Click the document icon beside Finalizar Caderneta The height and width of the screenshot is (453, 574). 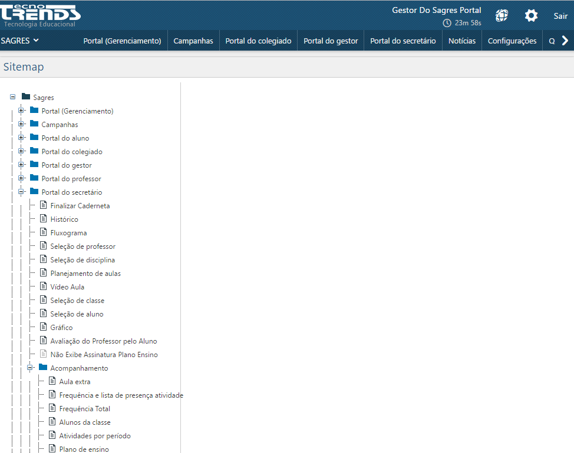(x=43, y=205)
